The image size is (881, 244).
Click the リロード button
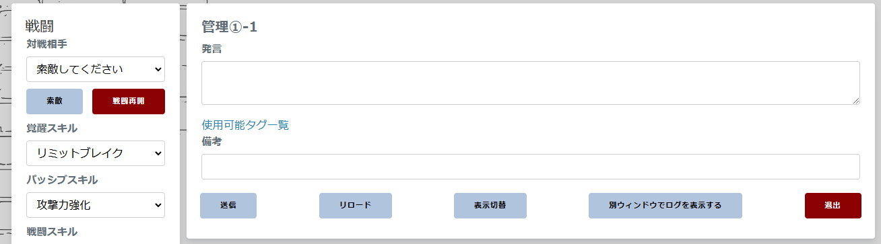click(x=356, y=206)
